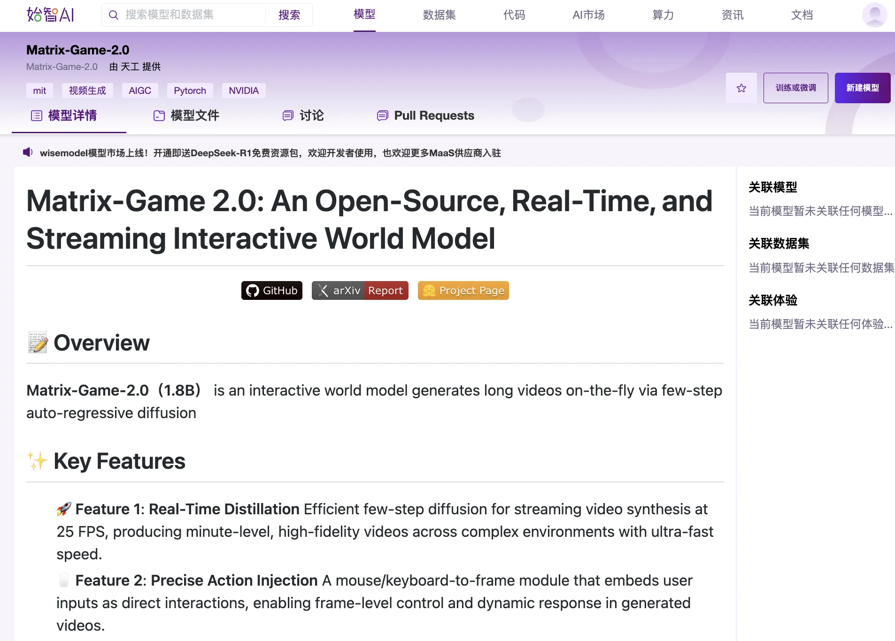Switch to the Pull Requests tab
895x641 pixels.
pos(425,115)
